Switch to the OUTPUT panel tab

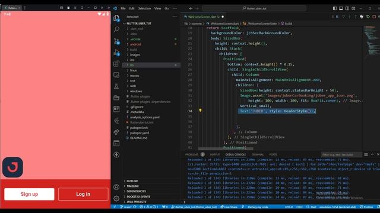tap(215, 154)
